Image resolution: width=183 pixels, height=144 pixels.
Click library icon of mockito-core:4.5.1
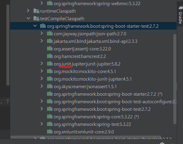[50, 71]
